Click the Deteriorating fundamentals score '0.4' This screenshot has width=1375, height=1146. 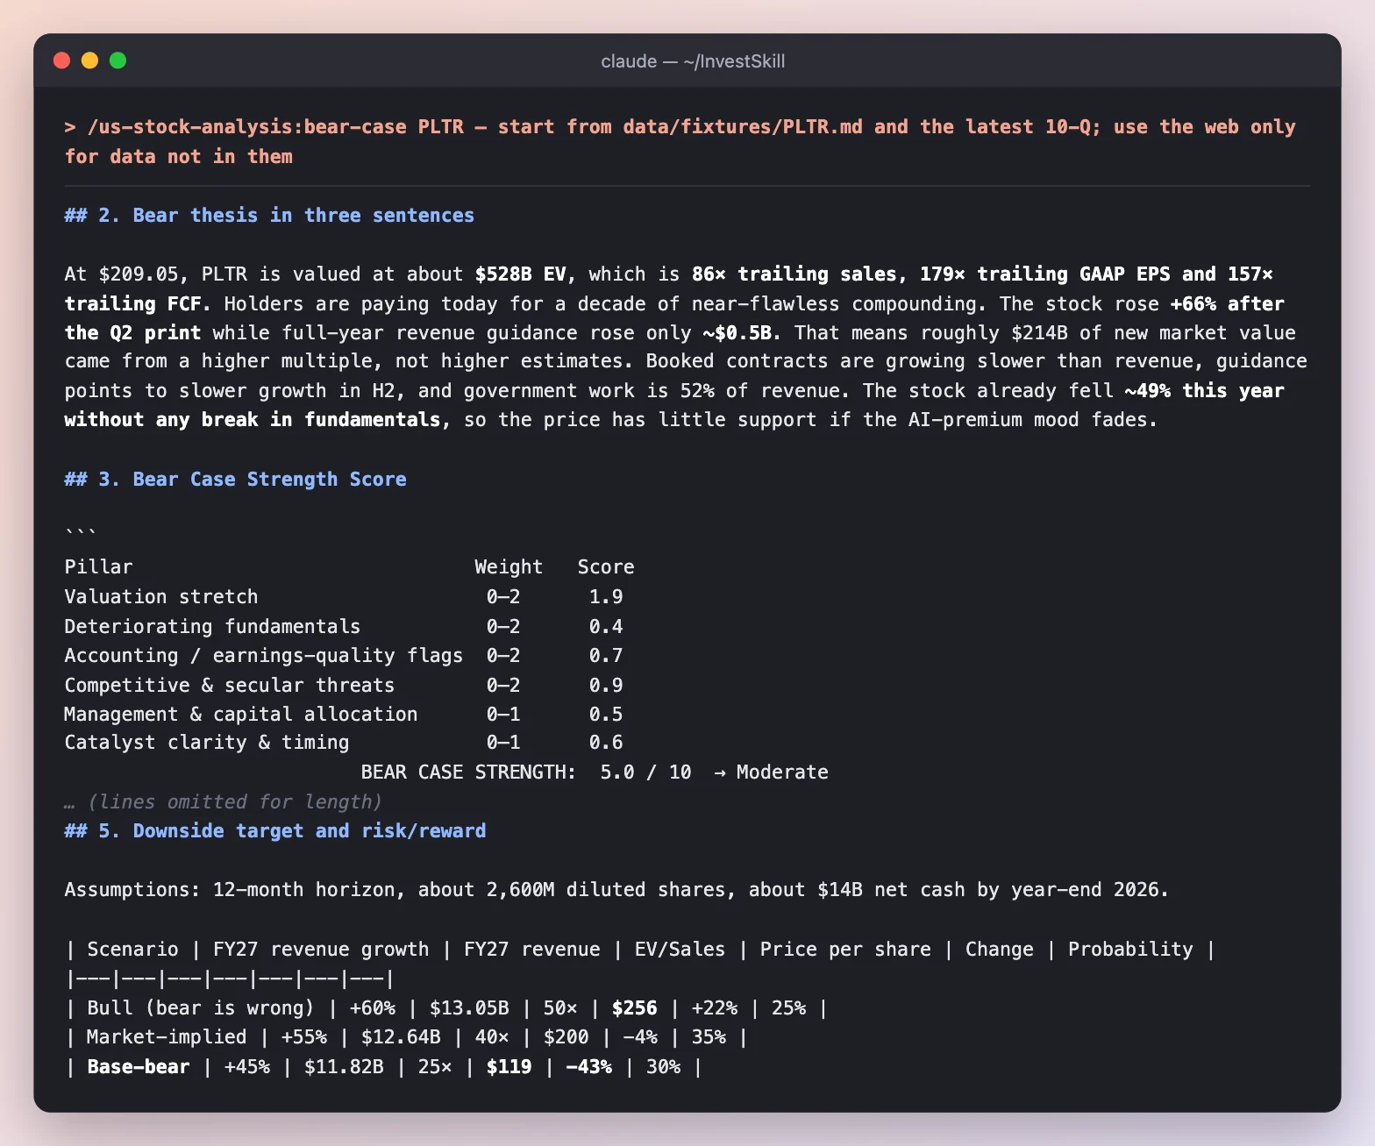click(606, 627)
